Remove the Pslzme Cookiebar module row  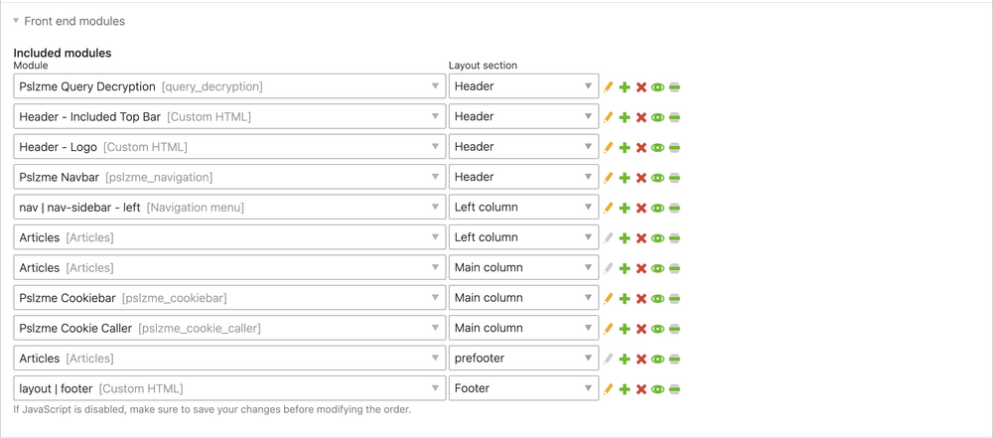(640, 298)
